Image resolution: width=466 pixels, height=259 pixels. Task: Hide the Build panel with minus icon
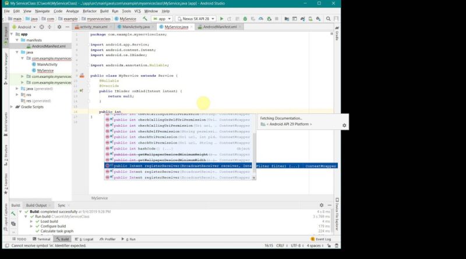pyautogui.click(x=330, y=205)
